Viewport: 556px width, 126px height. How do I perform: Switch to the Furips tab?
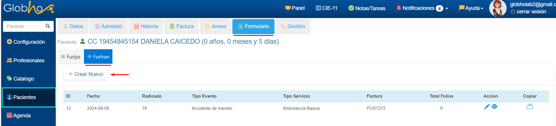coord(71,57)
